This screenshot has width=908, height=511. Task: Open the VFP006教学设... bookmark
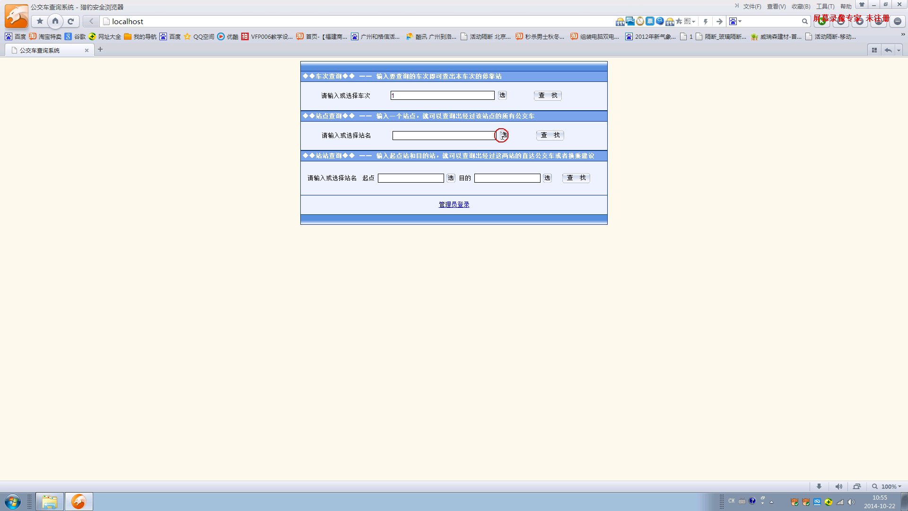click(x=267, y=36)
